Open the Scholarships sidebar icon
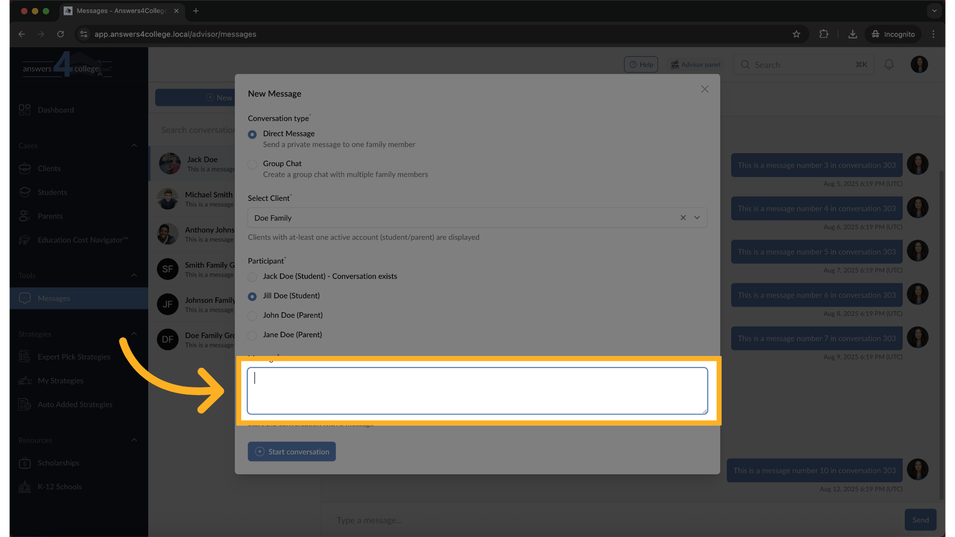This screenshot has width=955, height=537. coord(24,463)
